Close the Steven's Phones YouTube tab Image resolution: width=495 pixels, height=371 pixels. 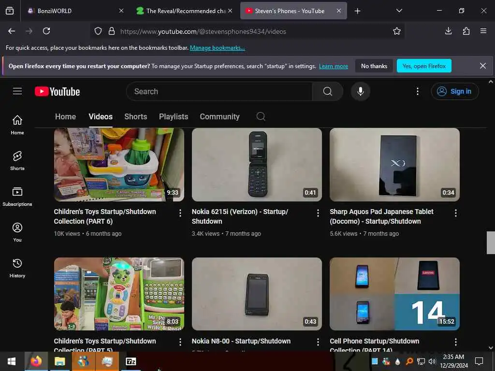coord(338,11)
